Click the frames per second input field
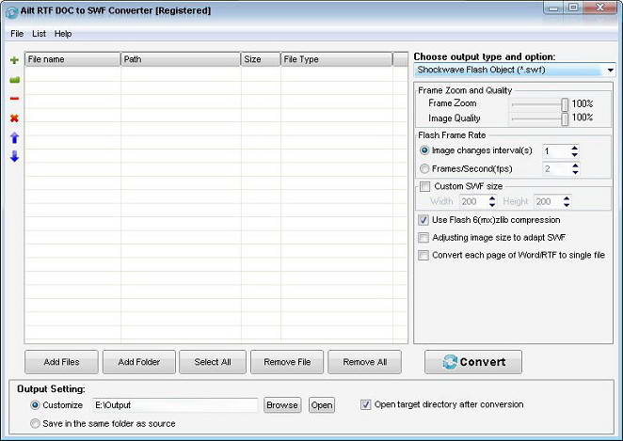Image resolution: width=623 pixels, height=441 pixels. coord(556,168)
